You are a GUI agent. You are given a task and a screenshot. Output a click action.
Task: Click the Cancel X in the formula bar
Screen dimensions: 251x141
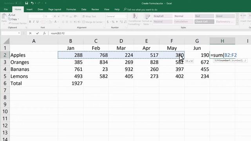click(30, 33)
